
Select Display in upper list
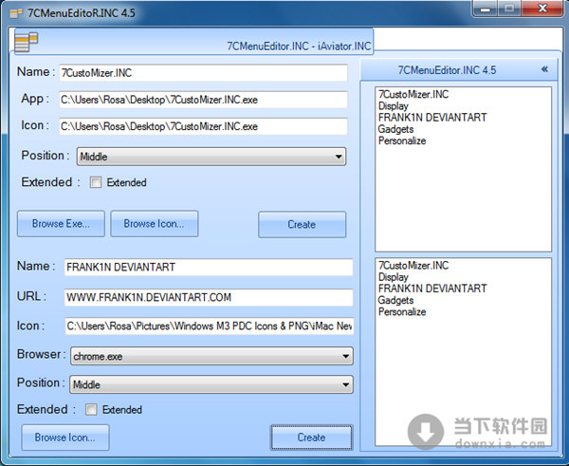point(394,106)
